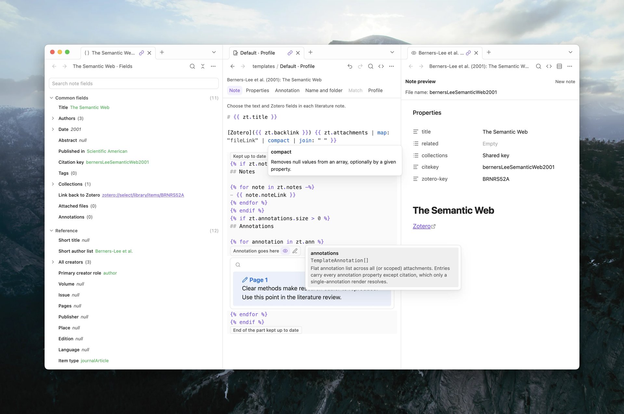
Task: Focus the Search note fields input
Action: pyautogui.click(x=134, y=84)
